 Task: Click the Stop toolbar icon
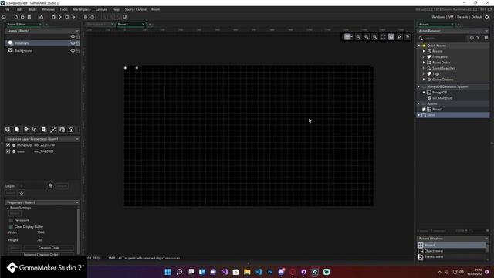point(67,17)
